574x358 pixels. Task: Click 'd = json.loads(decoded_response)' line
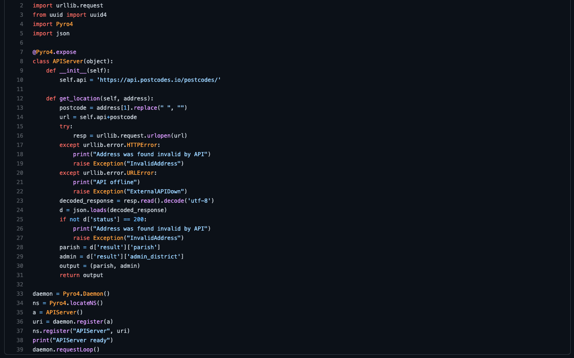pyautogui.click(x=113, y=210)
